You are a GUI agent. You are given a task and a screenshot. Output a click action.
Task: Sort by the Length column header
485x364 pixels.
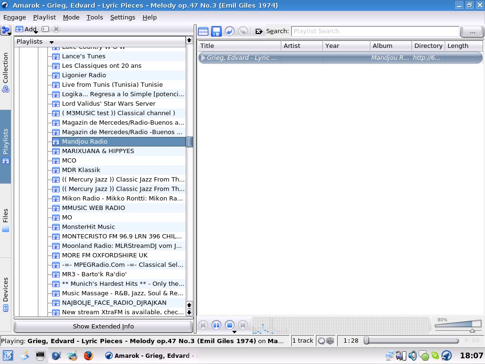[x=464, y=46]
